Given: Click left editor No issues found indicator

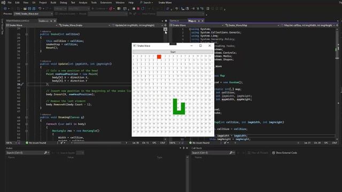Looking at the screenshot, I should 36,143.
